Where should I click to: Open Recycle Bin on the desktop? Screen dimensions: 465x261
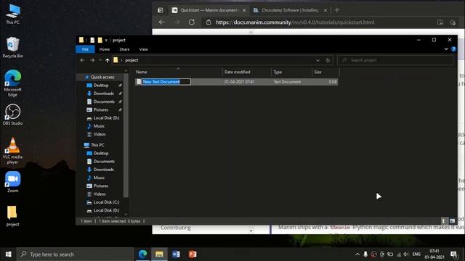tap(13, 47)
